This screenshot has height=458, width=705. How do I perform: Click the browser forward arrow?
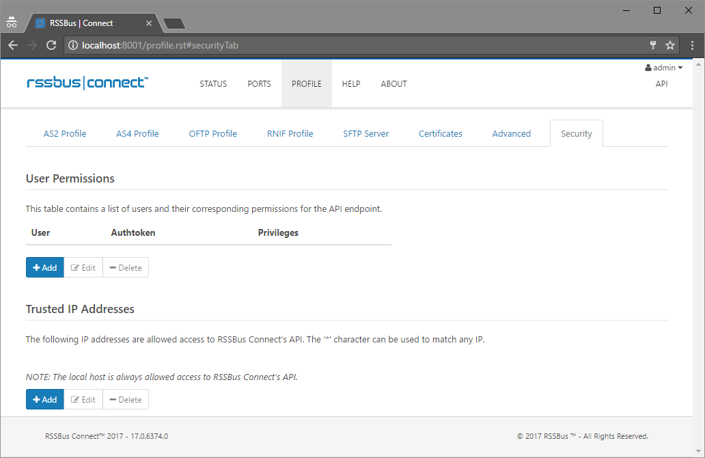32,45
